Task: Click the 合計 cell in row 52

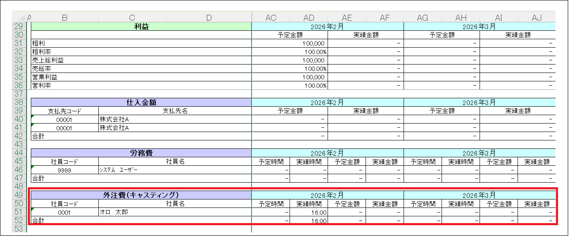Action: pos(141,220)
